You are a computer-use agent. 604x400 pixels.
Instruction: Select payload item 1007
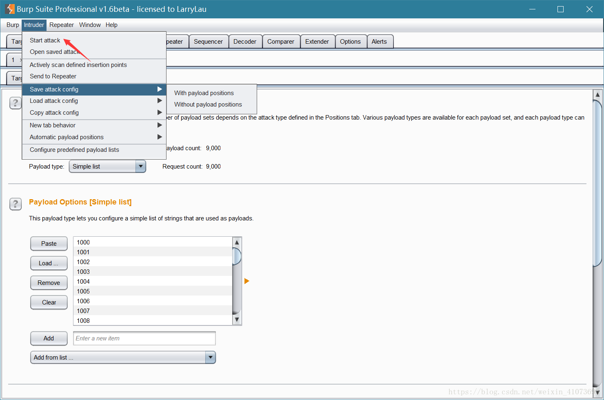(153, 311)
